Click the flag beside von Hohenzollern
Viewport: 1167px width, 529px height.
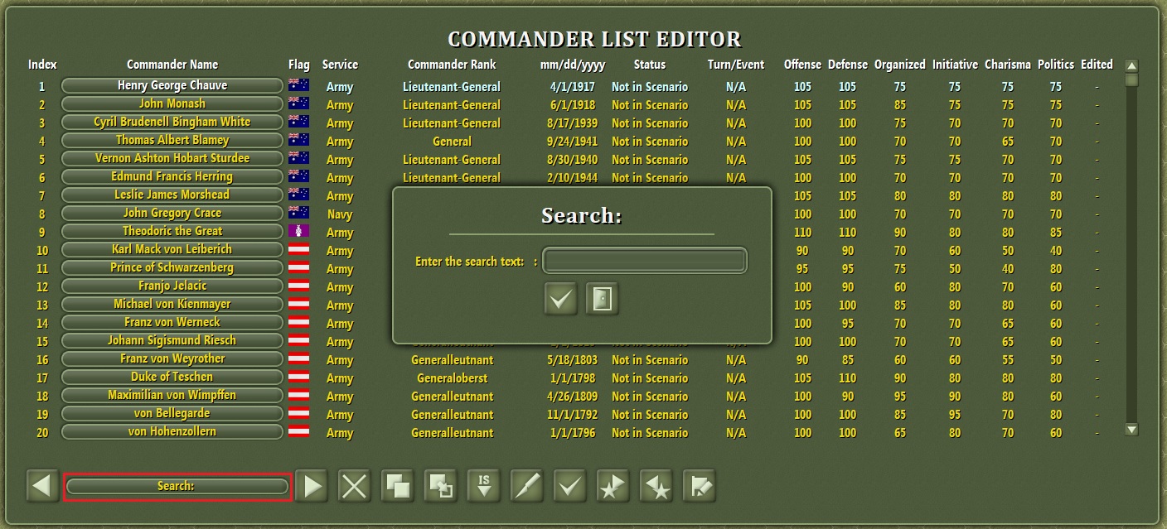(298, 431)
